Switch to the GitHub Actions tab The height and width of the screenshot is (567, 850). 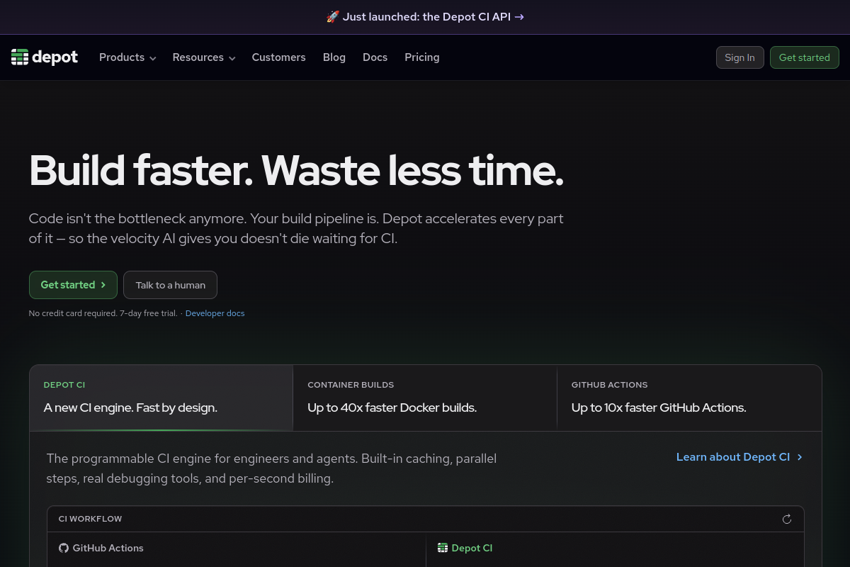(x=689, y=398)
